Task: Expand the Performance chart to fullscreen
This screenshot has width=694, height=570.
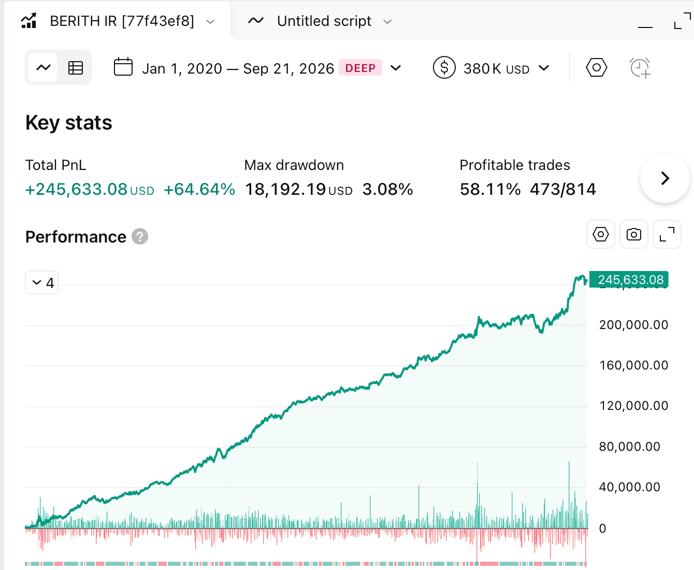Action: tap(667, 234)
